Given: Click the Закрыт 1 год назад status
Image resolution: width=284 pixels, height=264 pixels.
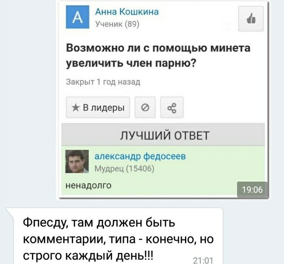Looking at the screenshot, I should [x=103, y=82].
